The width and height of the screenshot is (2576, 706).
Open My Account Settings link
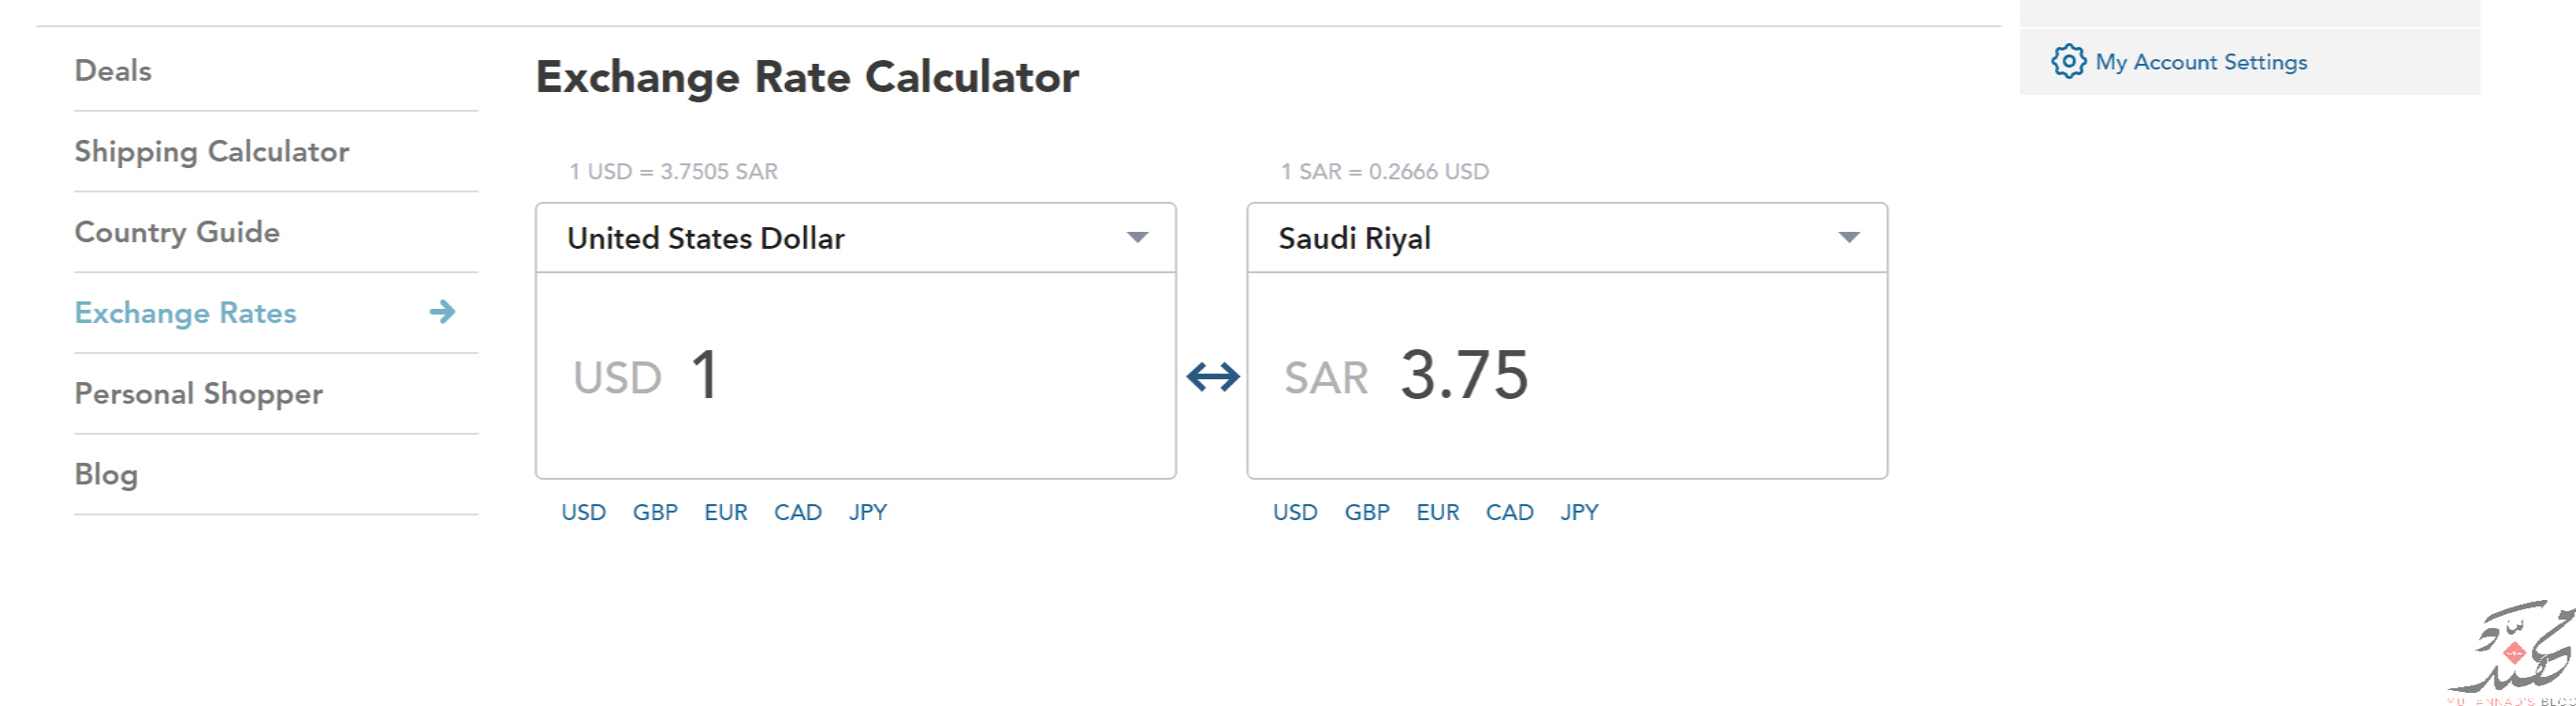point(2201,62)
